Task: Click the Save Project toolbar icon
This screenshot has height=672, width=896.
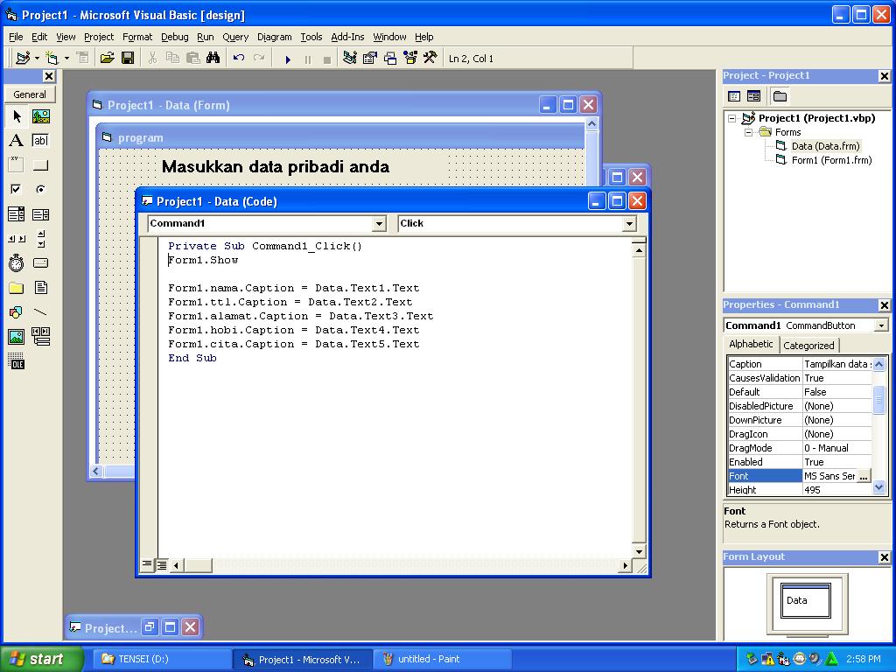Action: [128, 59]
